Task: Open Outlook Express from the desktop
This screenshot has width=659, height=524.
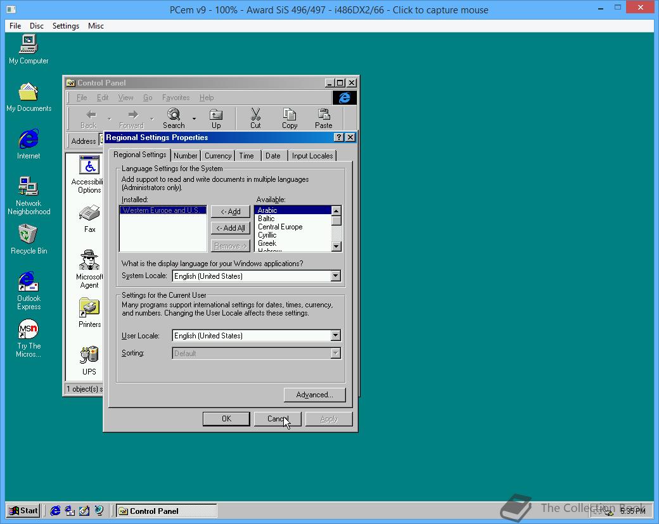Action: coord(28,281)
